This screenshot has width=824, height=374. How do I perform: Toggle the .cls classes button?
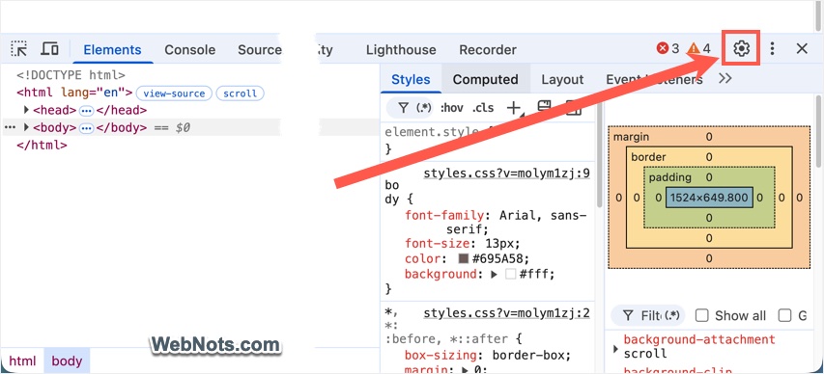pyautogui.click(x=482, y=108)
